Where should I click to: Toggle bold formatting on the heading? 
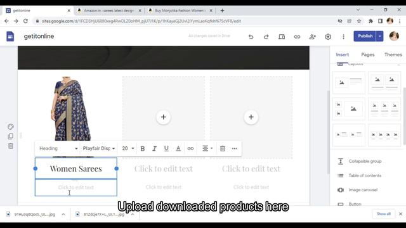pos(142,148)
